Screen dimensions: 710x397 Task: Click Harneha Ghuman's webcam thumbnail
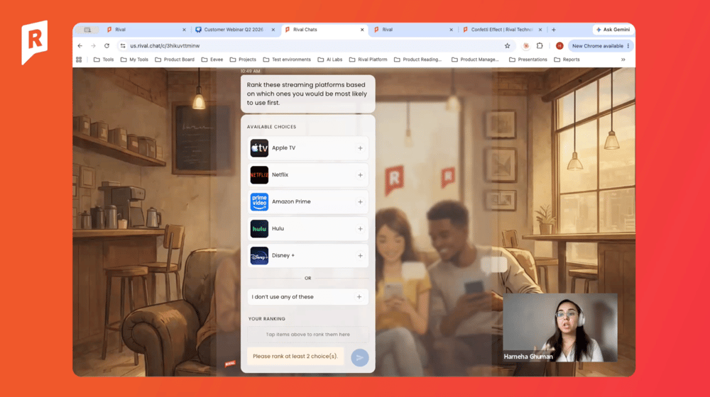click(560, 328)
